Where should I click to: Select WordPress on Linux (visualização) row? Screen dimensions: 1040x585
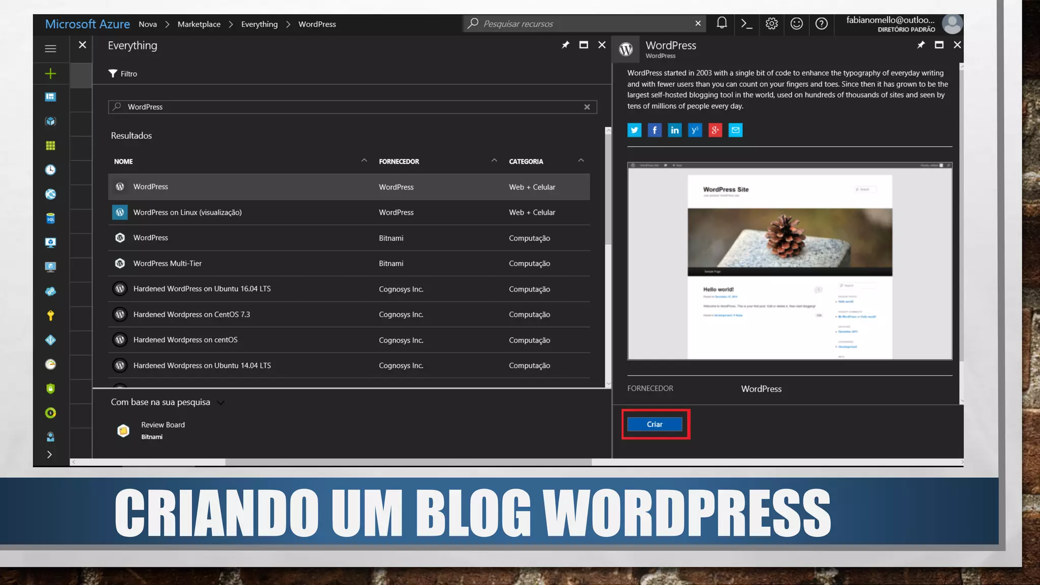[x=349, y=212]
